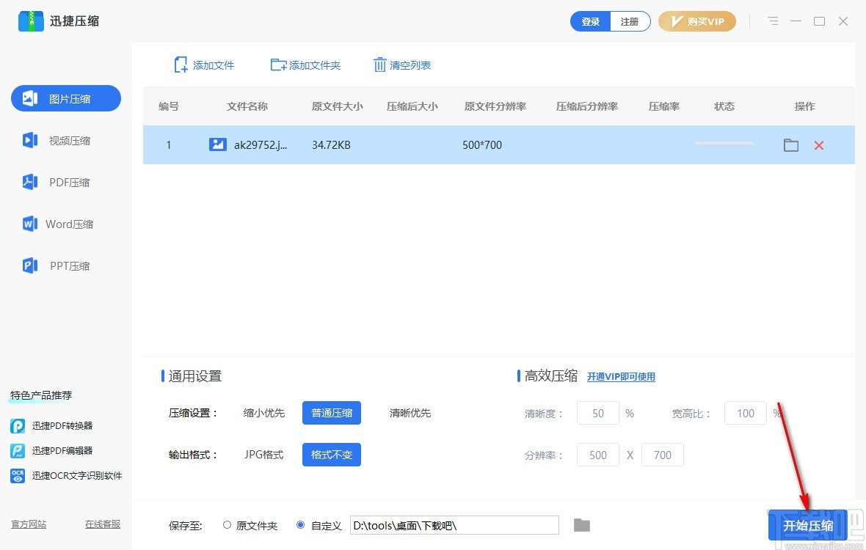
Task: Remove ak29752.jpg with the red X
Action: [x=818, y=145]
